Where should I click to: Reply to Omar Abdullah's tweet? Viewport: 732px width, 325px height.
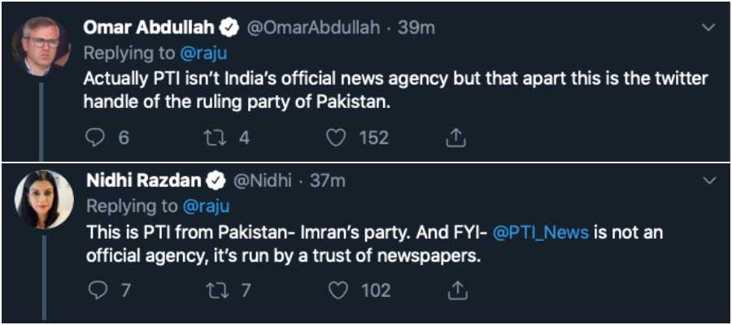(x=97, y=138)
